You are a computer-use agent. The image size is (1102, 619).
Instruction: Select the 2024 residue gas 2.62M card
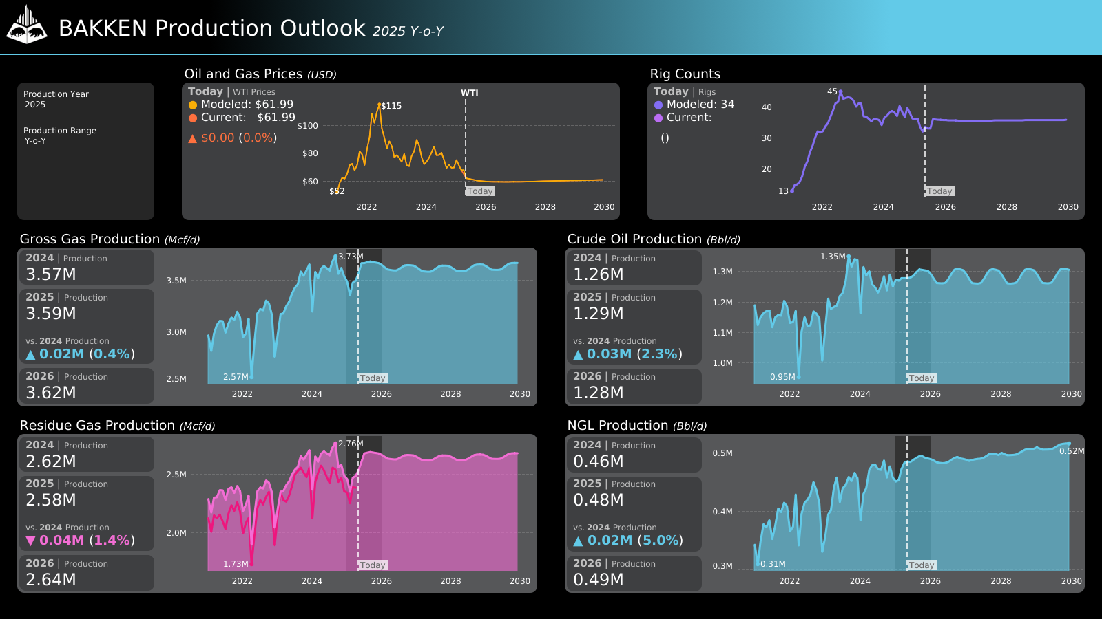[x=86, y=454]
